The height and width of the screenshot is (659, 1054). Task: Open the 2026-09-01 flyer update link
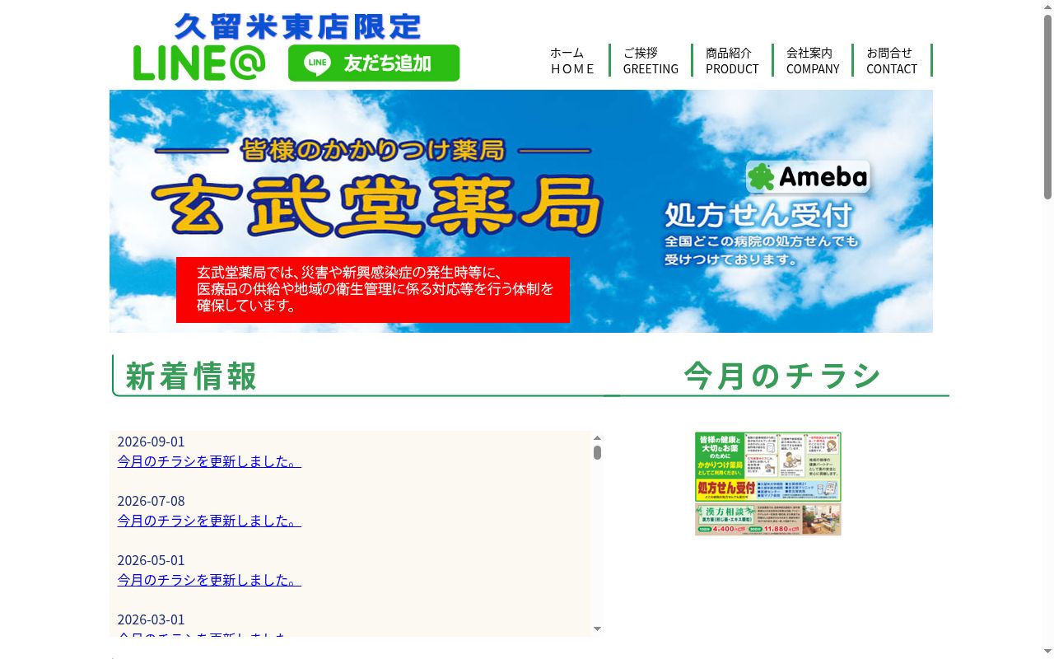(x=209, y=461)
